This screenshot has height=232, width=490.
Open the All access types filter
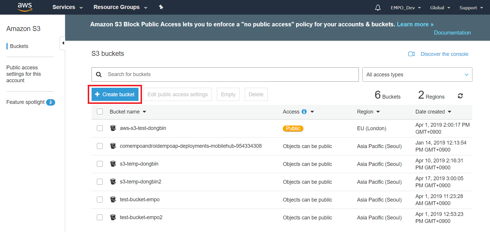[417, 75]
